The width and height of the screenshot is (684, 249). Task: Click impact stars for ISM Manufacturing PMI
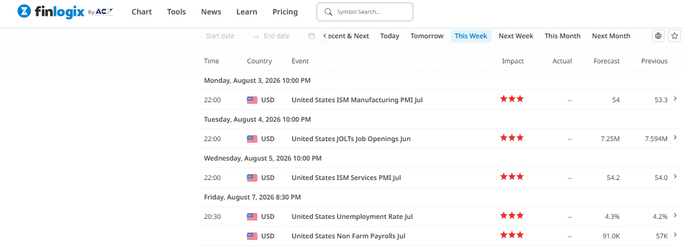click(512, 99)
